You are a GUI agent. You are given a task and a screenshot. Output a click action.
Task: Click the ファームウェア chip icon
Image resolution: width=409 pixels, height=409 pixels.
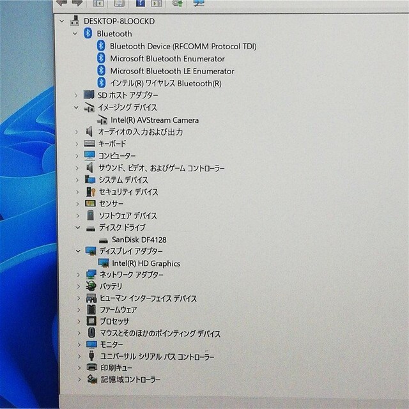(x=91, y=309)
